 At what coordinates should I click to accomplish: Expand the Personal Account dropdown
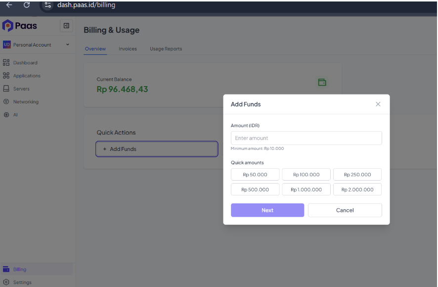[68, 45]
